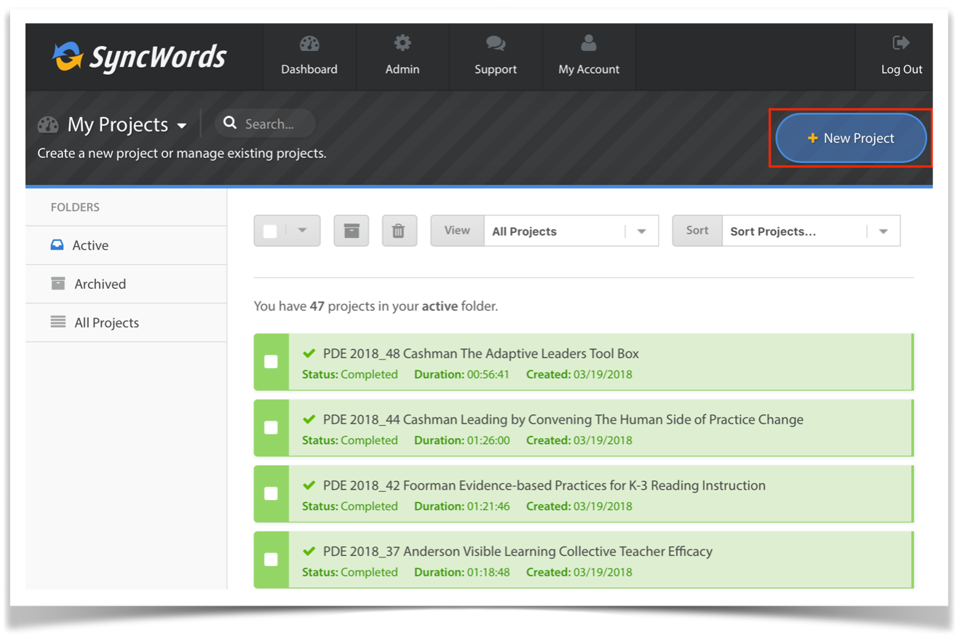Viewport: 968px width, 639px height.
Task: Click the New Project button
Action: point(850,138)
